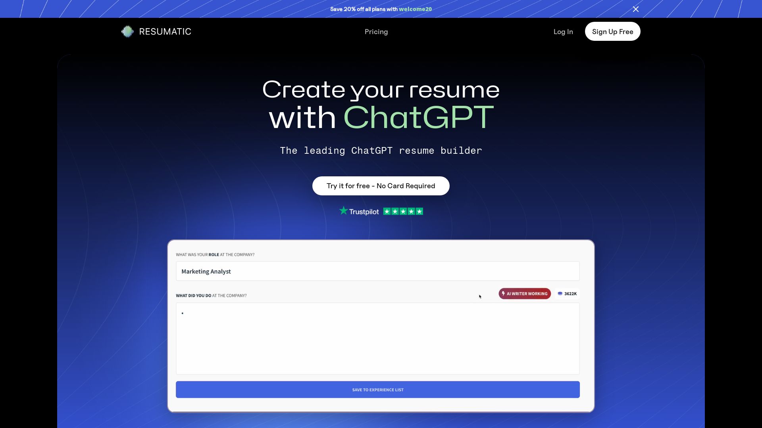
Task: Open the Trustpilot reviews widget
Action: click(x=381, y=211)
